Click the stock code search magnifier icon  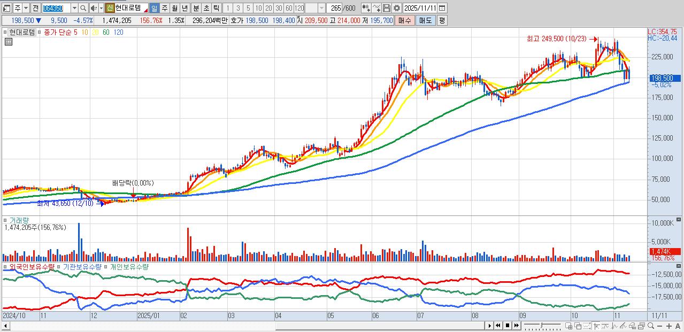83,8
